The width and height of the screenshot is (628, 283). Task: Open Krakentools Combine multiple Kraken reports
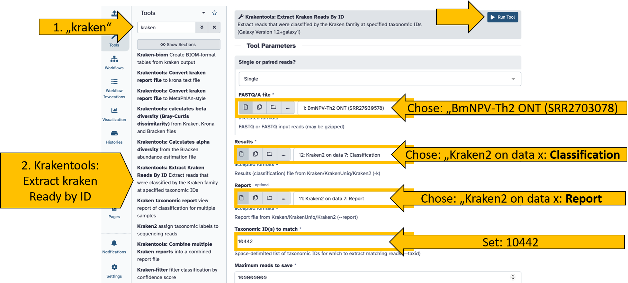coord(174,251)
